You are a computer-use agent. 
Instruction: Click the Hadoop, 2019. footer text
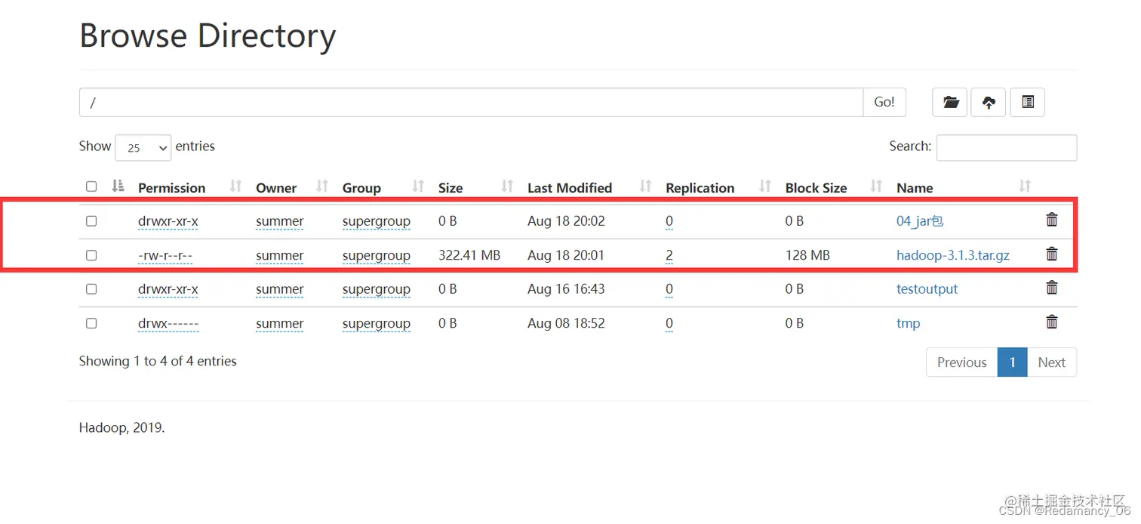point(121,428)
